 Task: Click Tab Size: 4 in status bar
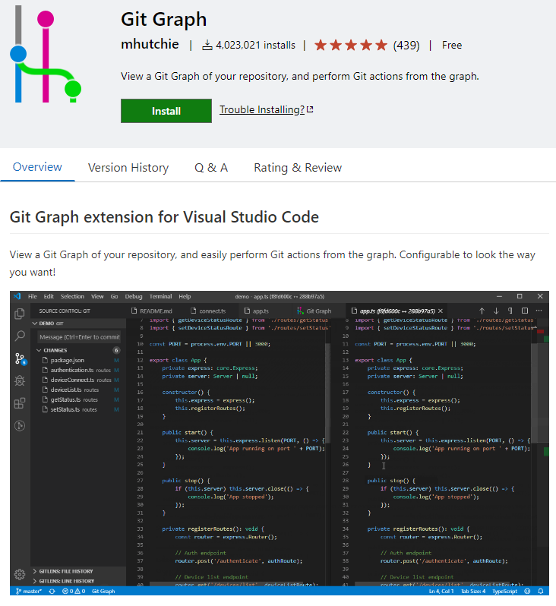pyautogui.click(x=473, y=592)
